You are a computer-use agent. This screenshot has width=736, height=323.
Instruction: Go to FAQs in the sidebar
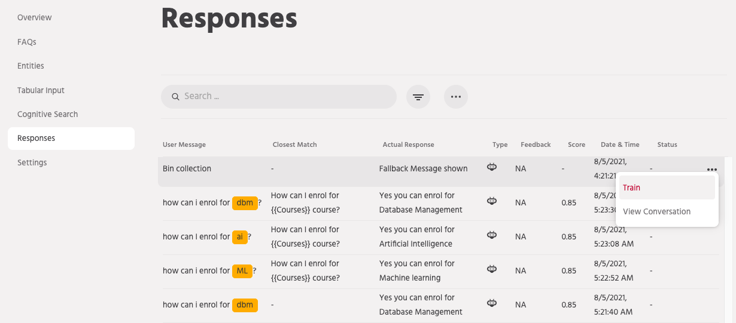pos(27,42)
